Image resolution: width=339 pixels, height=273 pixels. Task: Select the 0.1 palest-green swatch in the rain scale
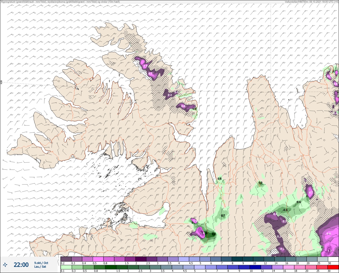(x=66, y=267)
